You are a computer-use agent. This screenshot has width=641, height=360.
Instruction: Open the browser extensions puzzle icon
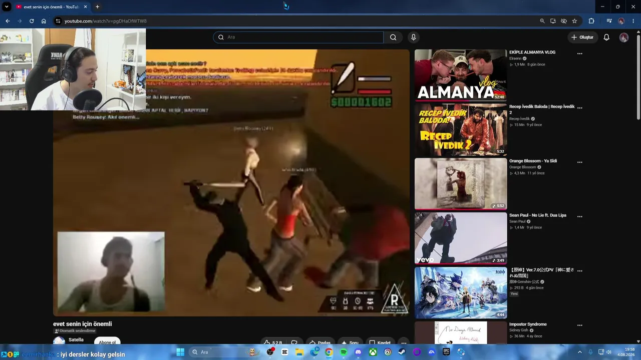pyautogui.click(x=591, y=21)
